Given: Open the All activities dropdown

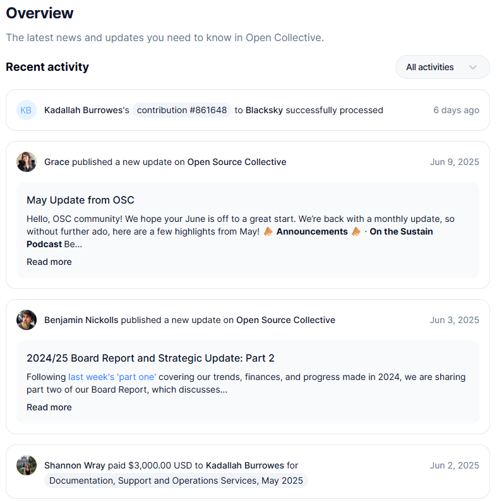Looking at the screenshot, I should coord(442,67).
